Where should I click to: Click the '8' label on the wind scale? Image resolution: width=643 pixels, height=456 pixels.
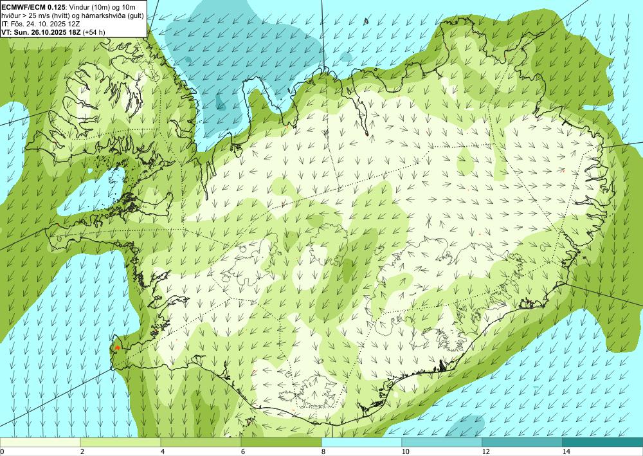point(323,451)
